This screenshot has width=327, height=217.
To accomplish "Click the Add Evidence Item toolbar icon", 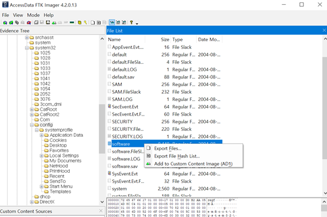I will 5,22.
